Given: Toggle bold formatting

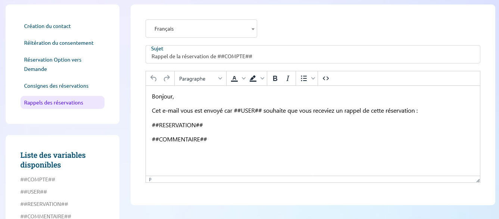Looking at the screenshot, I should click(275, 78).
